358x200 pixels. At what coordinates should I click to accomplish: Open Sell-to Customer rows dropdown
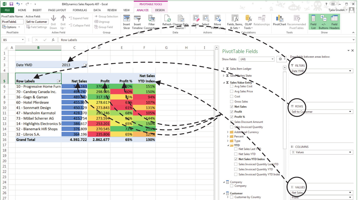pos(350,112)
